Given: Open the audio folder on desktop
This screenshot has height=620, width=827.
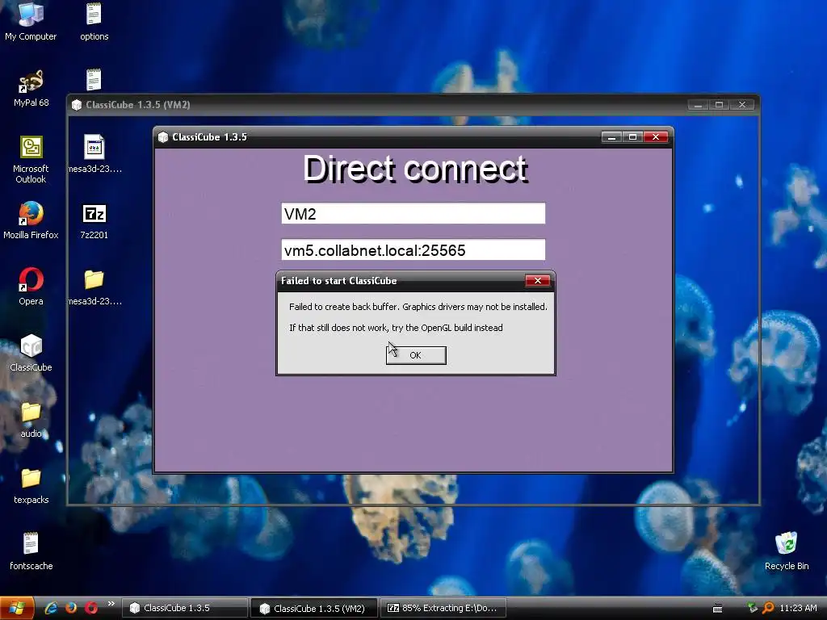Looking at the screenshot, I should (31, 419).
